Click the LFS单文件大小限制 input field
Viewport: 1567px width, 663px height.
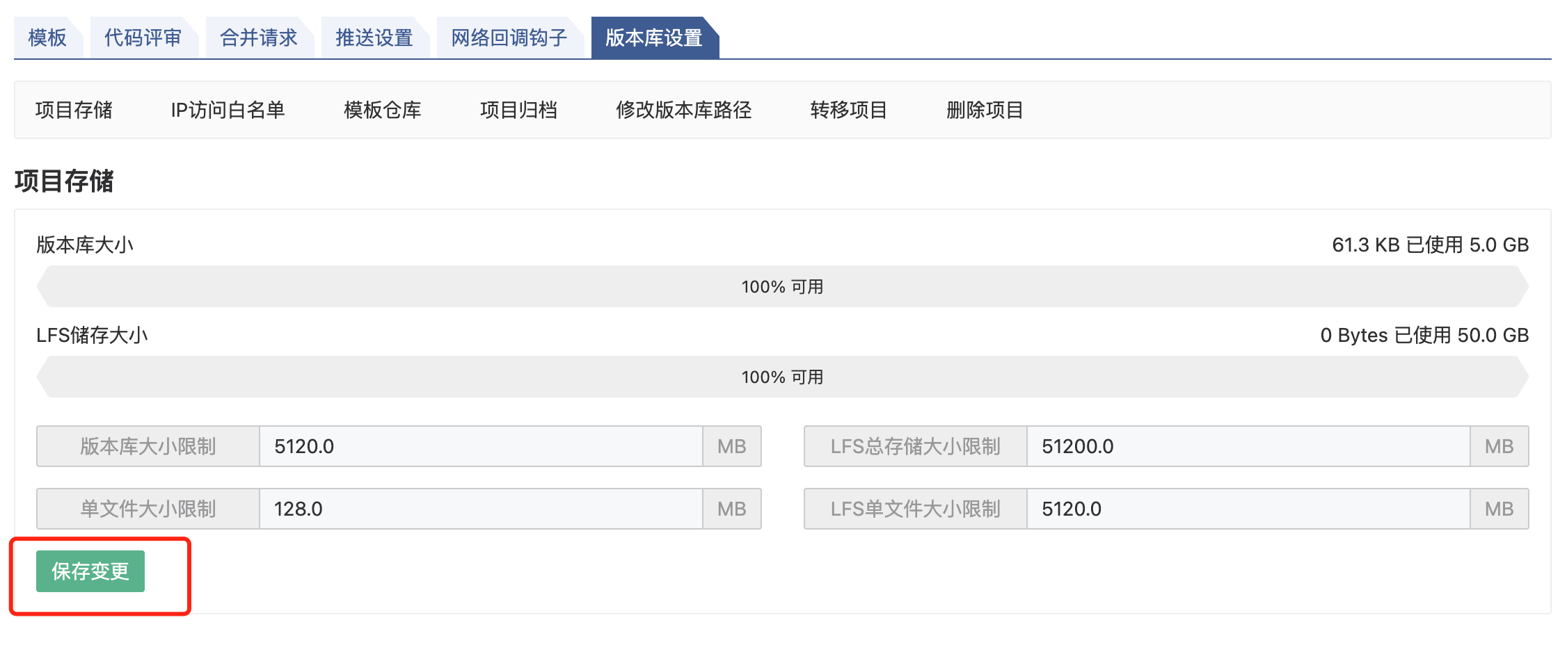pyautogui.click(x=1248, y=509)
